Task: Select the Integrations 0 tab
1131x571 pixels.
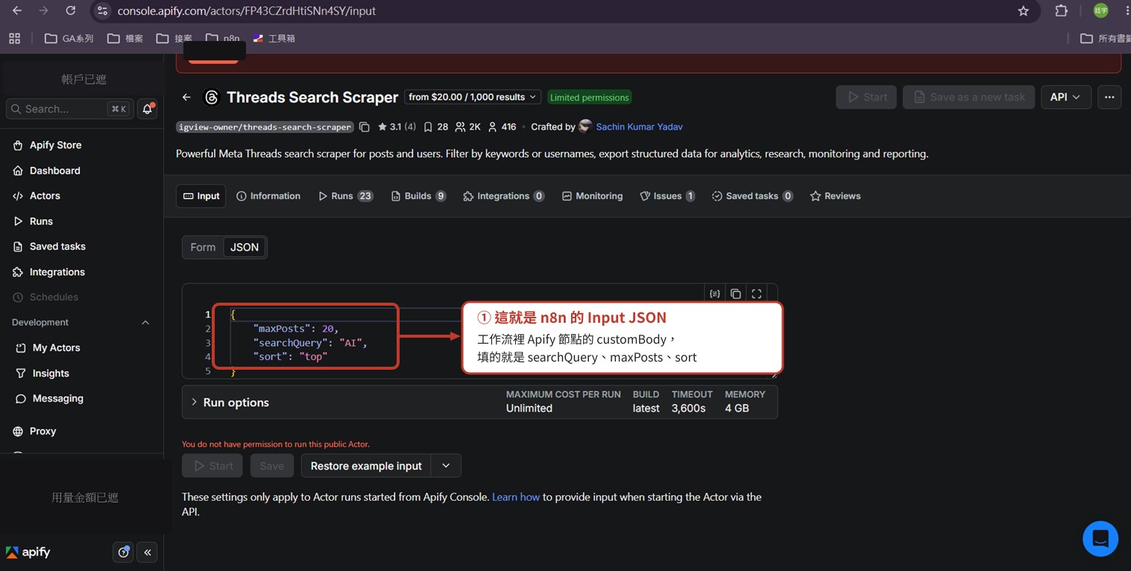Action: (504, 196)
